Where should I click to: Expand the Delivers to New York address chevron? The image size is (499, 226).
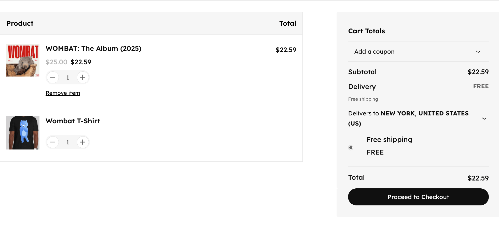coord(484,118)
